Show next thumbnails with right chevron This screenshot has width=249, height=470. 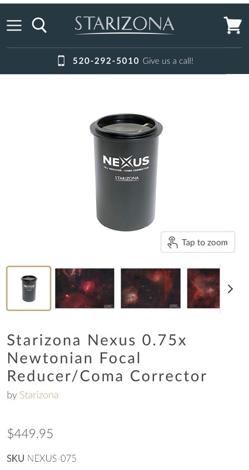230,289
